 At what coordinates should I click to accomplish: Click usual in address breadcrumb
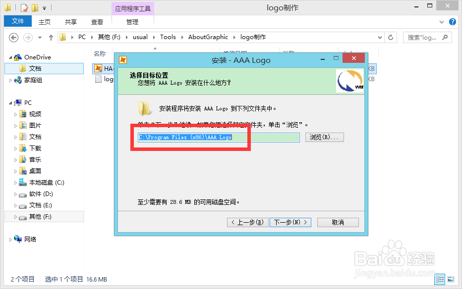click(140, 37)
